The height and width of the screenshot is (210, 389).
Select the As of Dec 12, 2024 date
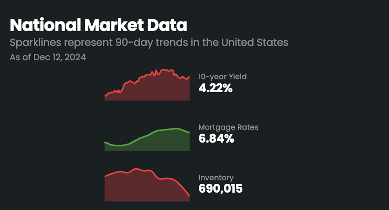click(x=48, y=57)
